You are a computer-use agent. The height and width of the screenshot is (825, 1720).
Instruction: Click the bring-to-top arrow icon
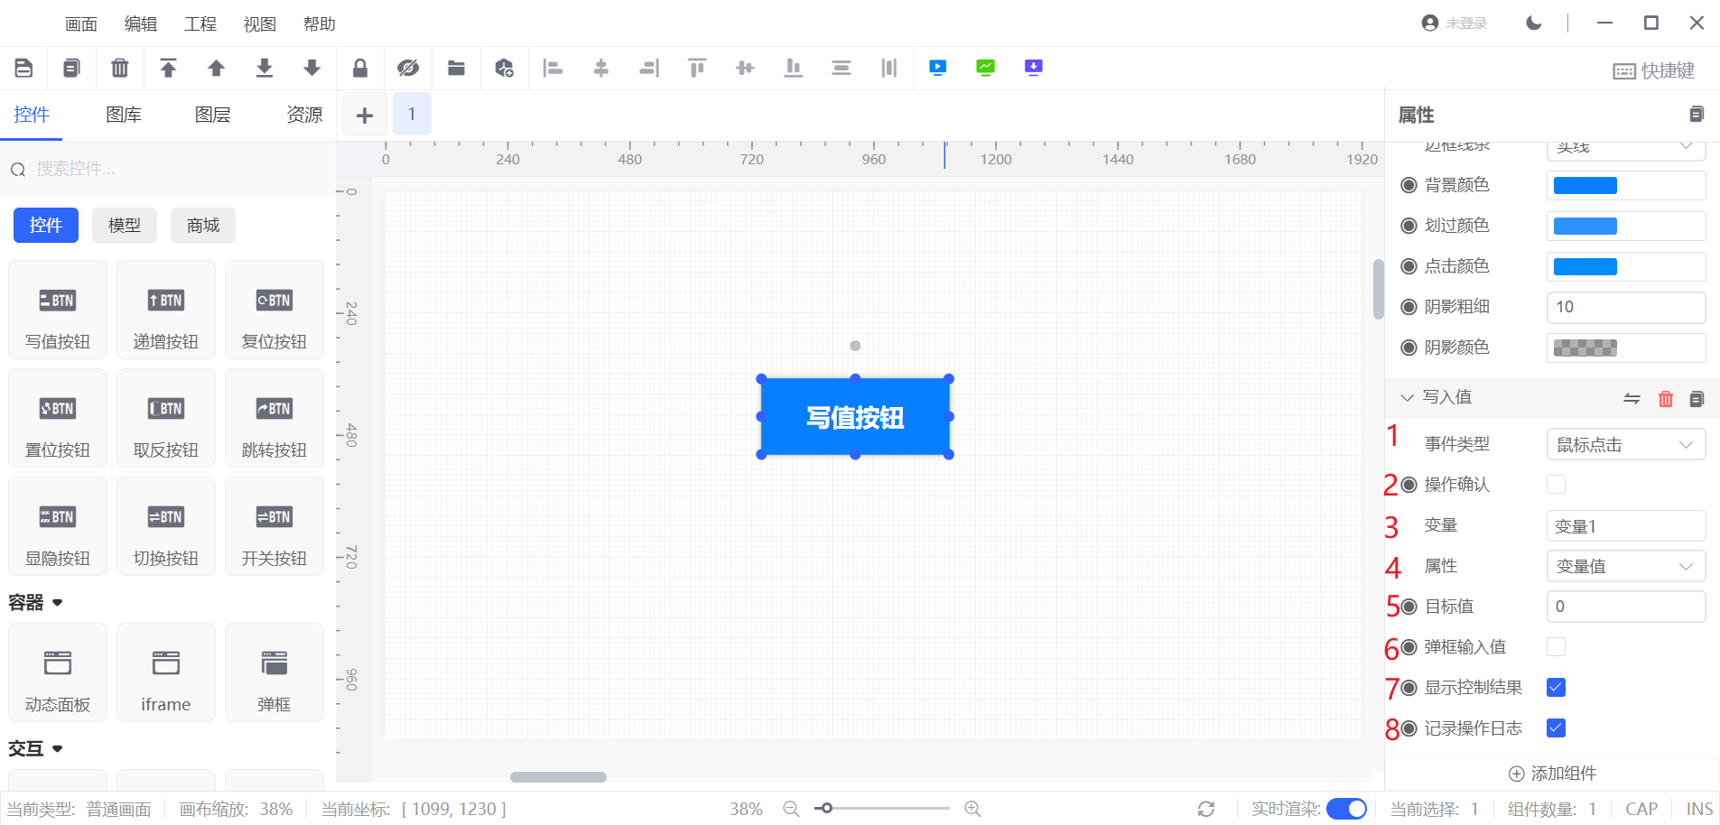168,68
